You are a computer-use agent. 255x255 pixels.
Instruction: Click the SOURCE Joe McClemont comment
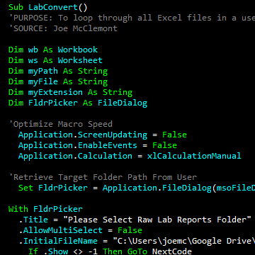(63, 28)
